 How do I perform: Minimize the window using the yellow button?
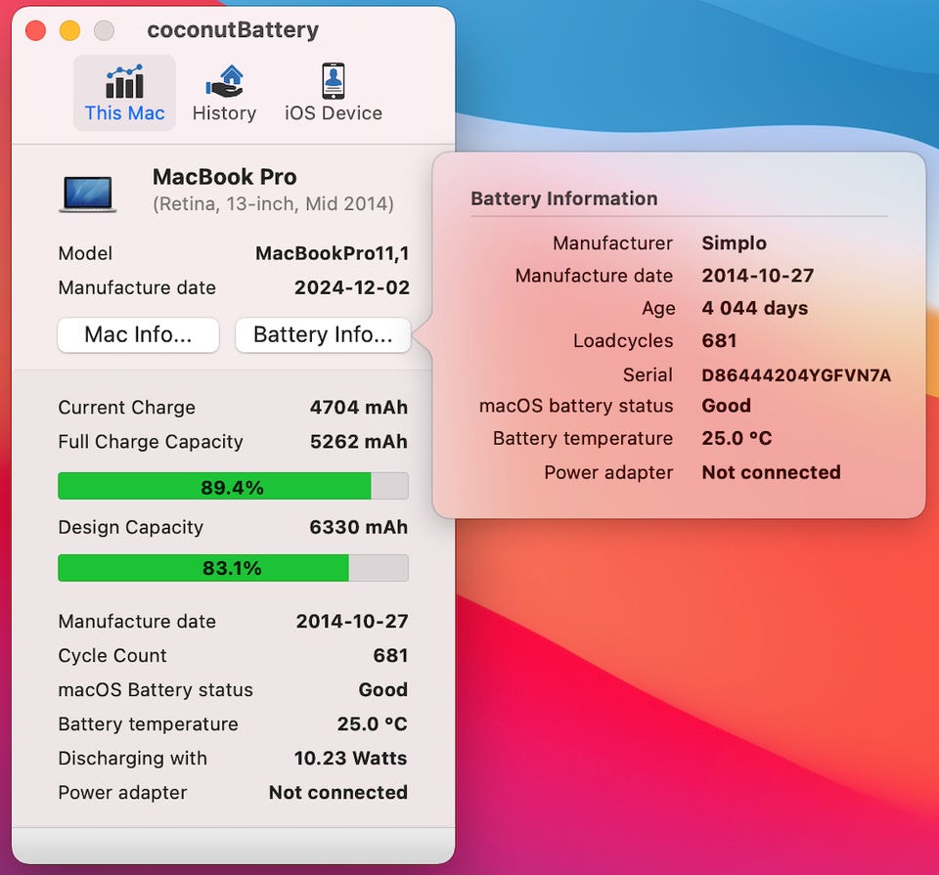(x=69, y=30)
